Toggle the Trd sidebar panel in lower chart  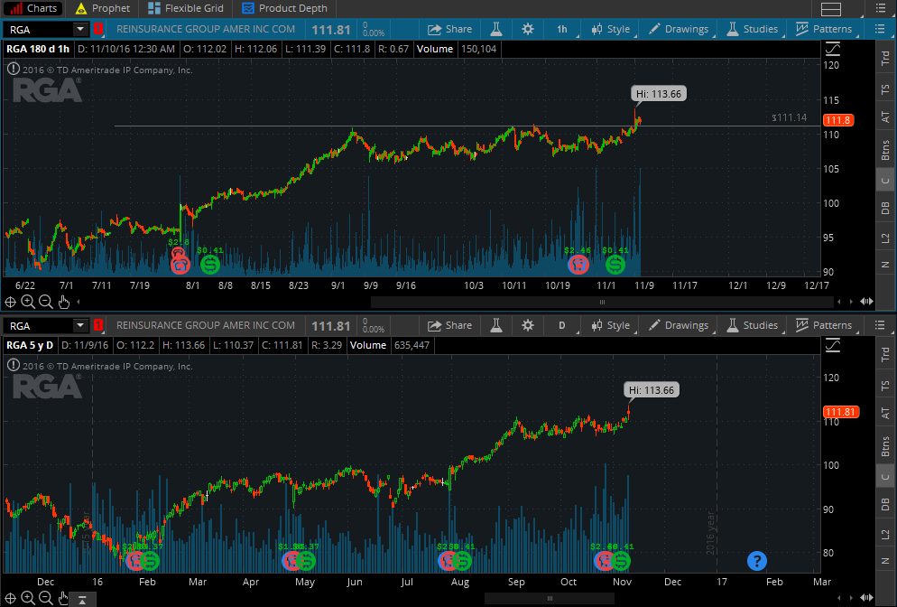(885, 355)
